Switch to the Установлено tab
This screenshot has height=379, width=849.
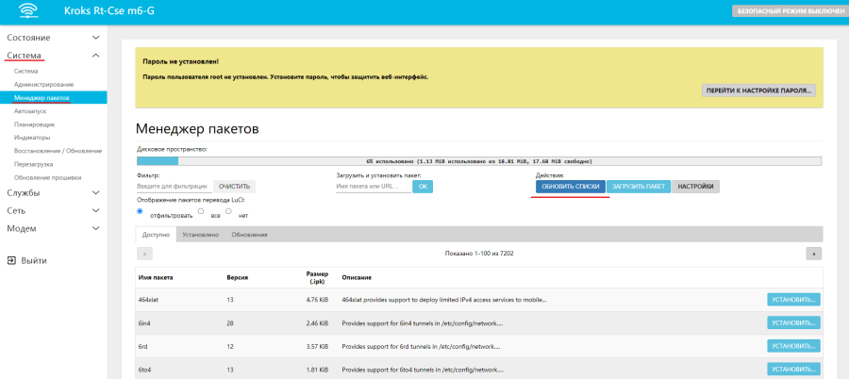coord(200,234)
